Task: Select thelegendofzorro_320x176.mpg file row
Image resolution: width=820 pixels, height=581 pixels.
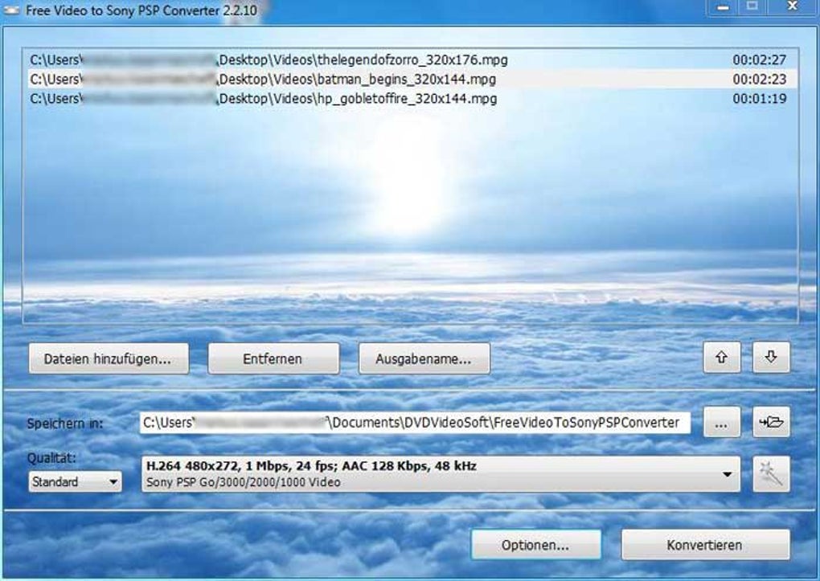Action: coord(411,60)
